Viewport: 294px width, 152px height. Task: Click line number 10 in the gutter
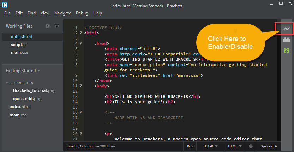(75, 81)
